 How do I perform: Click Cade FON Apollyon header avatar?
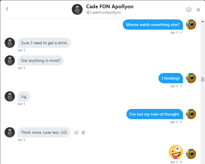[77, 9]
